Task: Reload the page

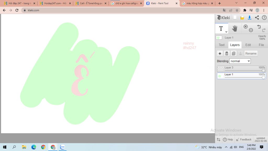Action: (x=17, y=10)
